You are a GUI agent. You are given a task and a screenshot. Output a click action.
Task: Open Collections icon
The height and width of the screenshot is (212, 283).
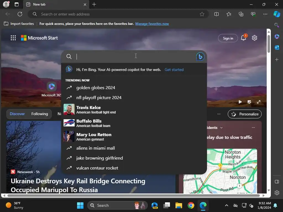tap(241, 14)
